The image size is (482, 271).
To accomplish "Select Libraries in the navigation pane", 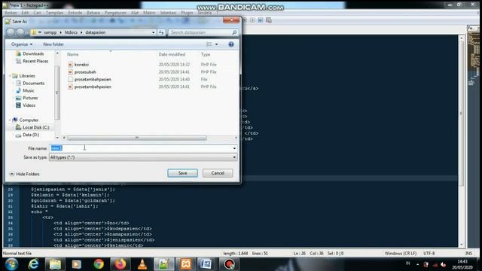I will pyautogui.click(x=27, y=75).
